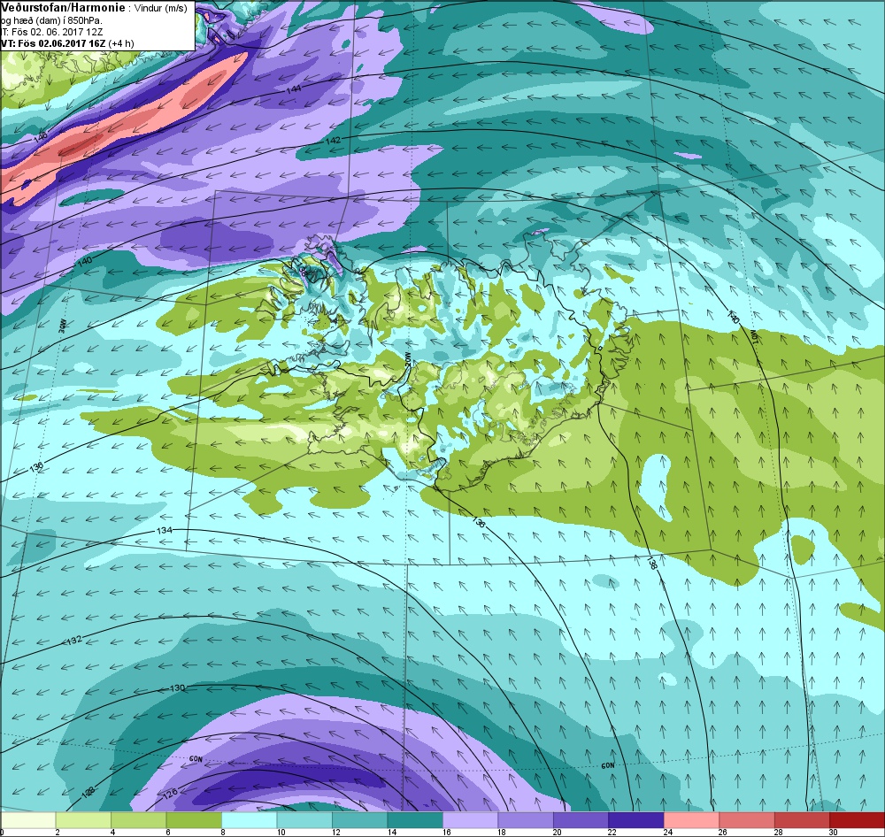Pick the dark red above-30 m/s legend swatch
Screen dimensions: 885x837
click(x=858, y=820)
